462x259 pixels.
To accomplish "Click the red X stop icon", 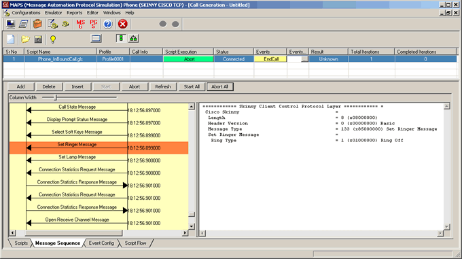I will click(x=122, y=24).
